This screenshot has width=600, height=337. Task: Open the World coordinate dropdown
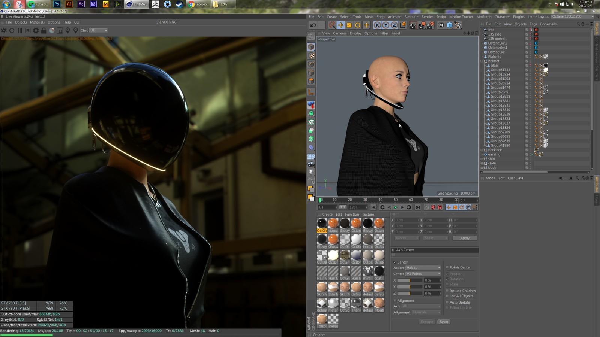406,238
